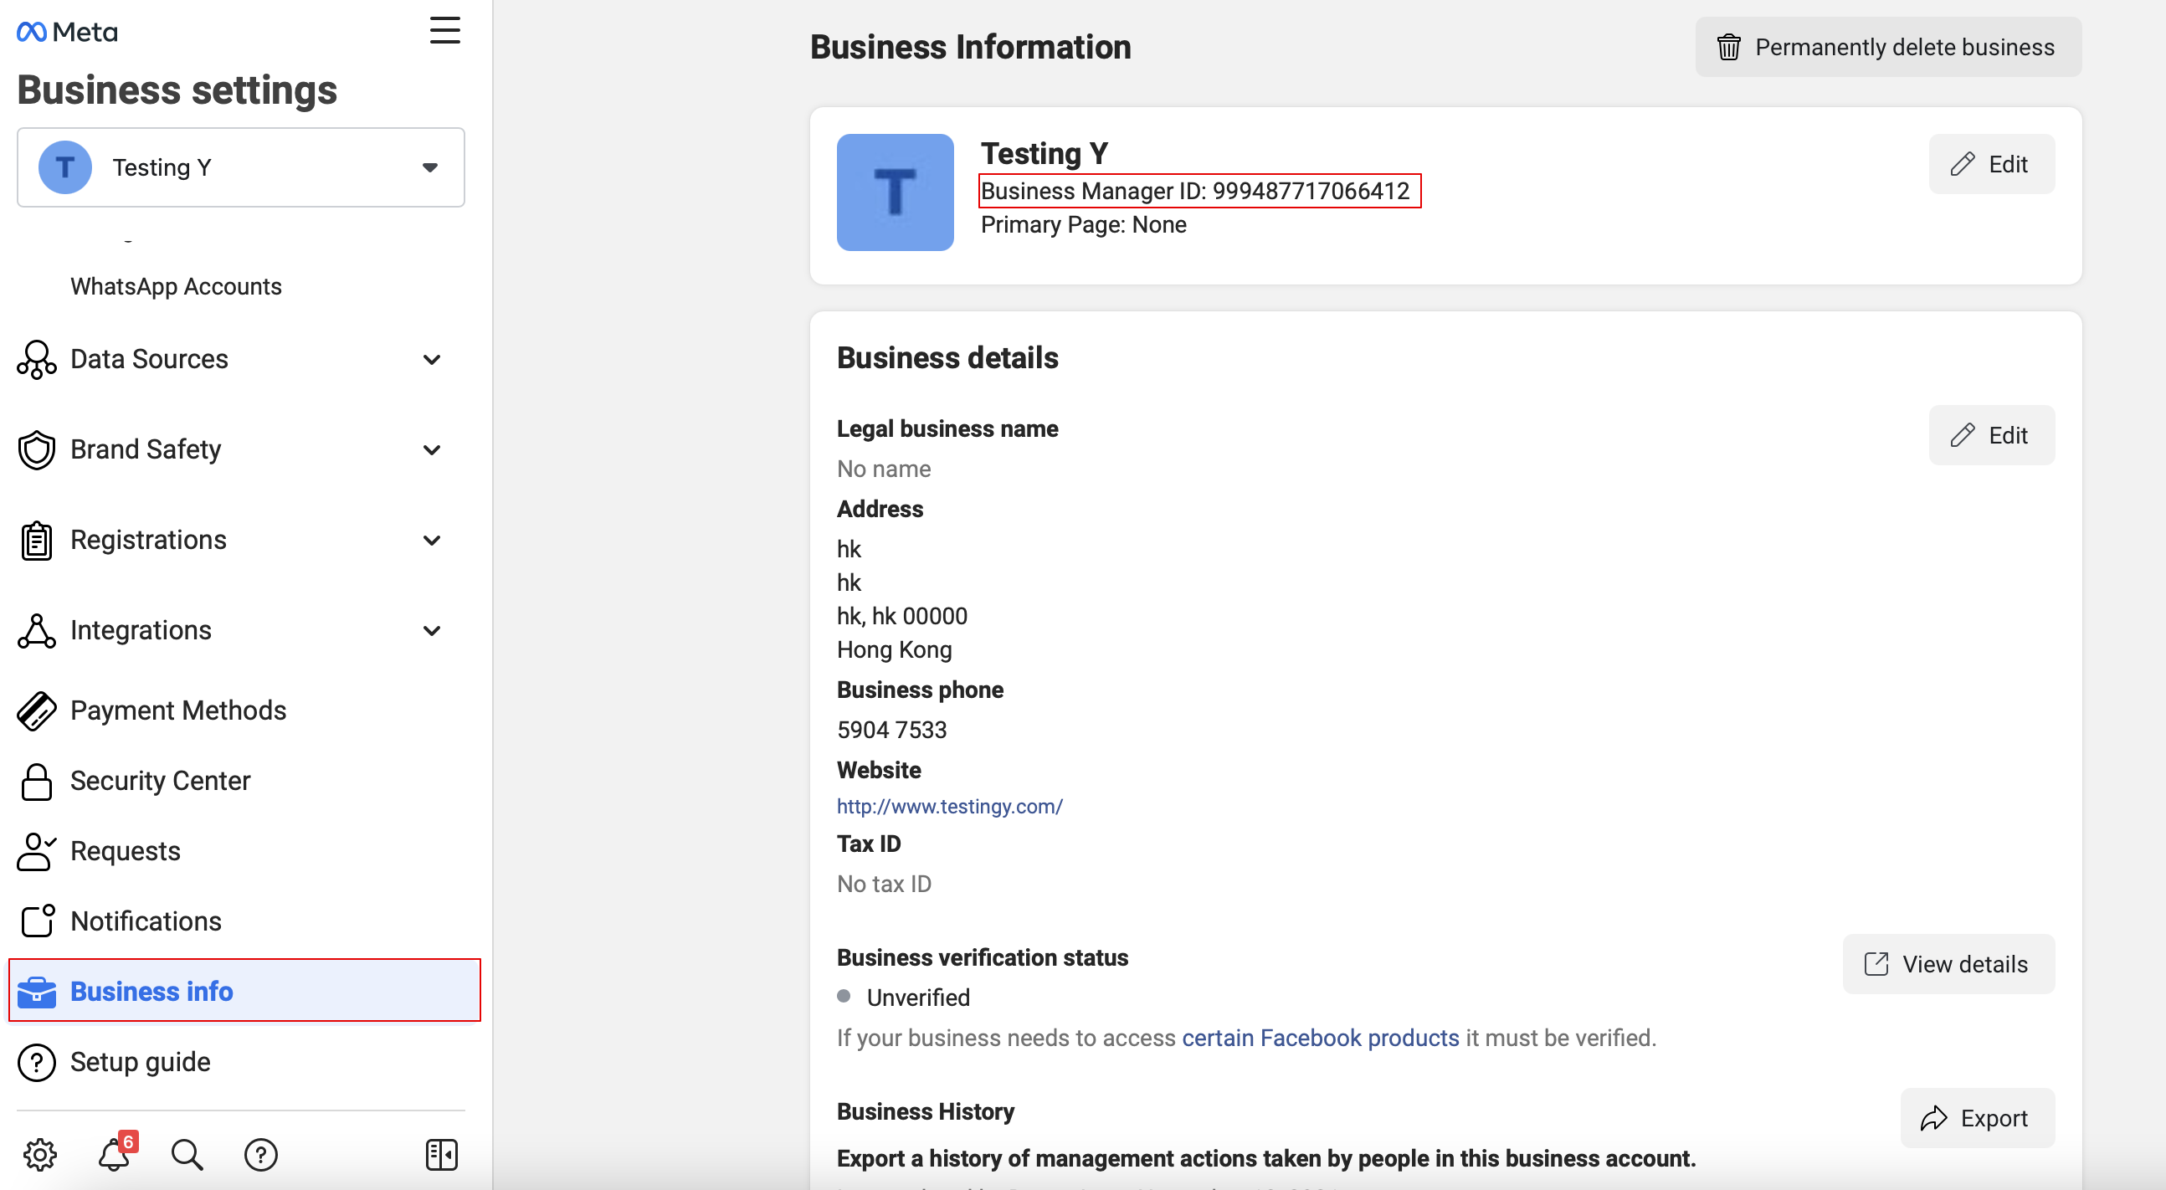Click the Meta logo
This screenshot has width=2166, height=1190.
click(x=67, y=32)
